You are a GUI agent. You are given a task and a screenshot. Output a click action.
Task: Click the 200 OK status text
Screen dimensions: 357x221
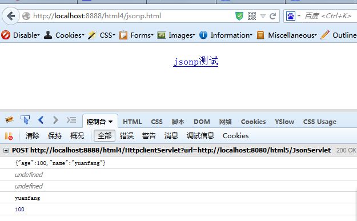point(346,150)
